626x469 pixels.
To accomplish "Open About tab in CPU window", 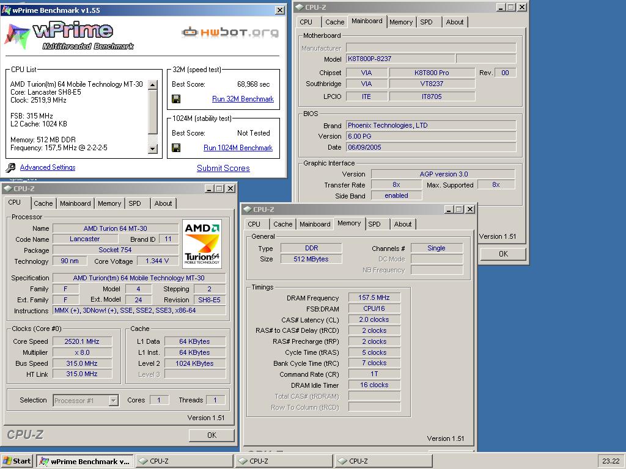I will tap(163, 203).
